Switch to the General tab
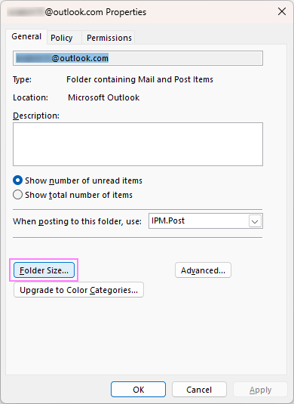 click(x=26, y=36)
